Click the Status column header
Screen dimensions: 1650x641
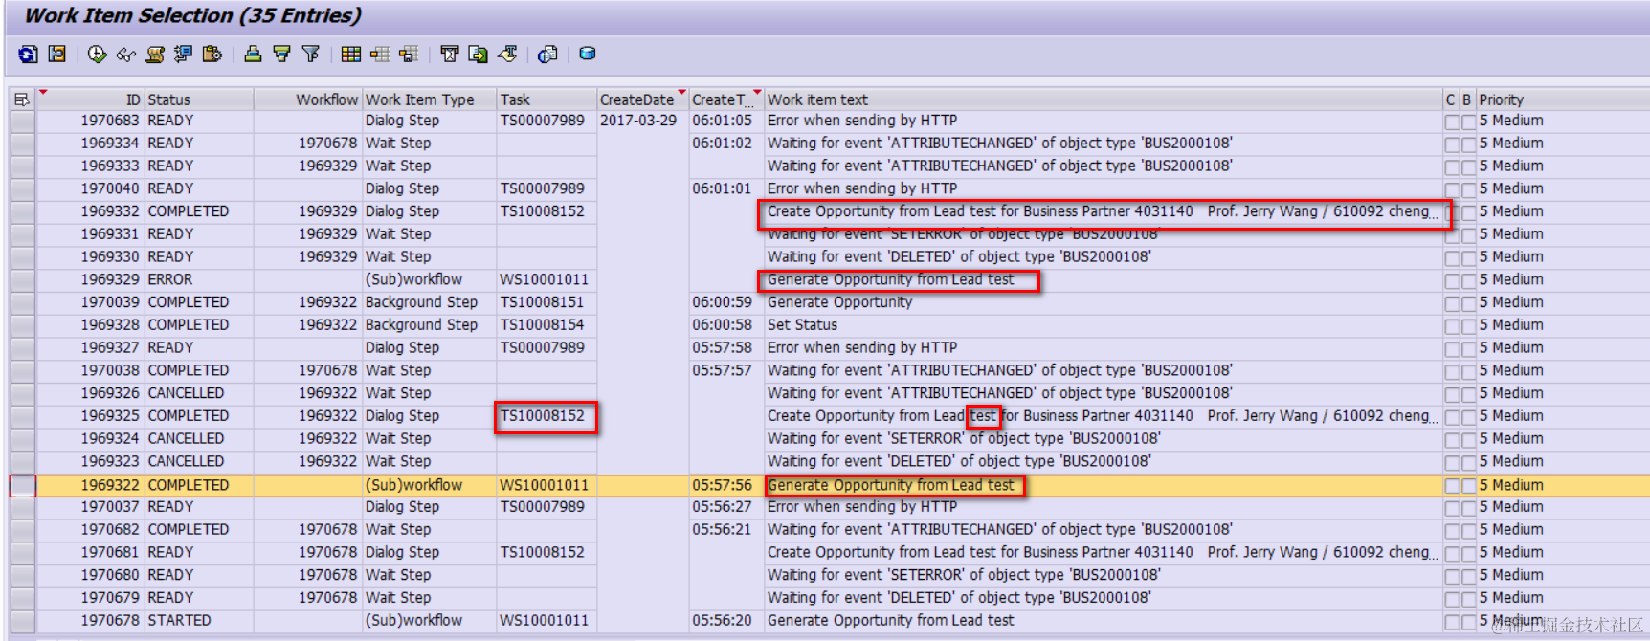tap(199, 99)
